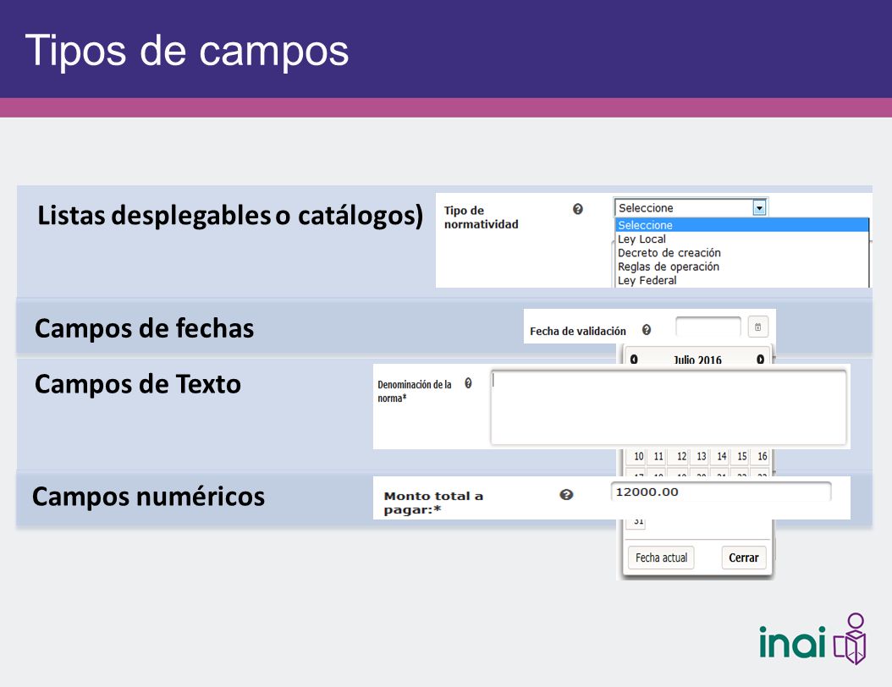Select Ley Local from the list
This screenshot has height=687, width=892.
(x=742, y=239)
